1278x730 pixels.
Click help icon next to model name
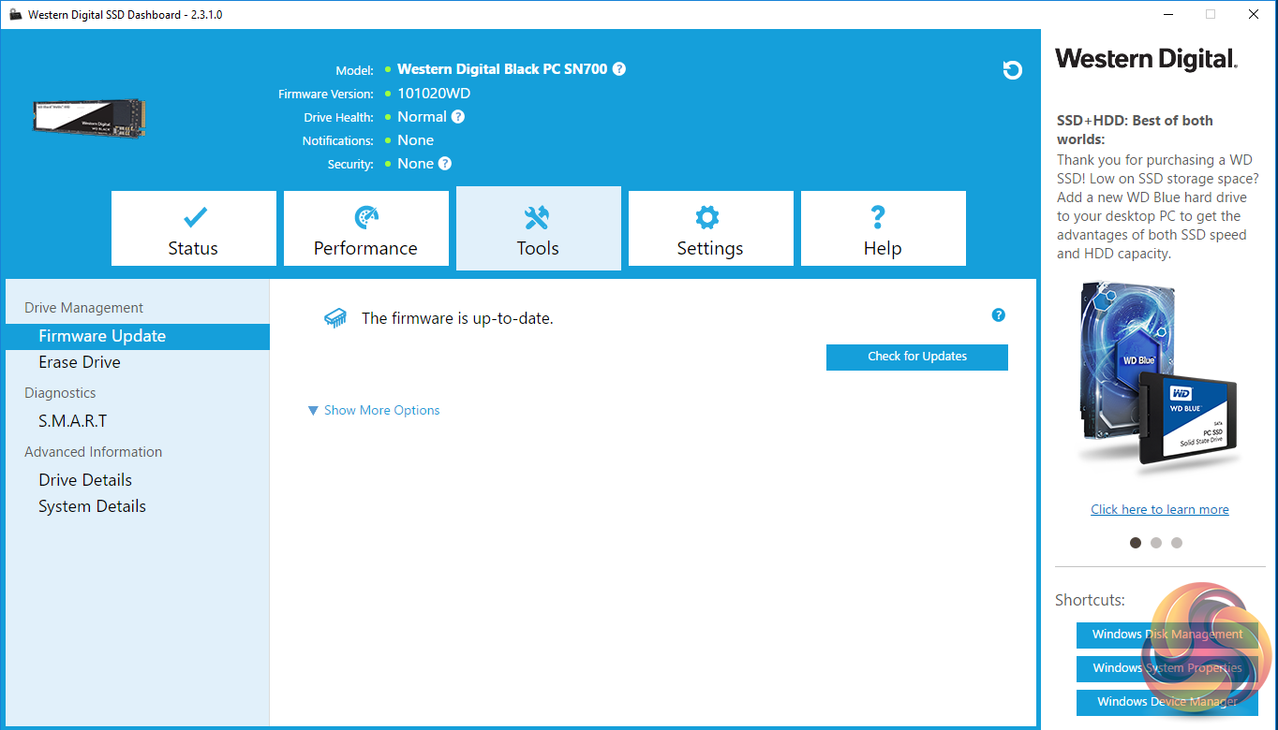[619, 69]
